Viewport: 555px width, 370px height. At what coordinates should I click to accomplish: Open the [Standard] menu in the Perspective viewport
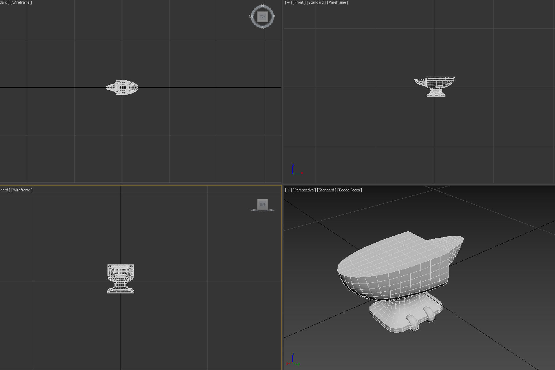[x=326, y=190]
